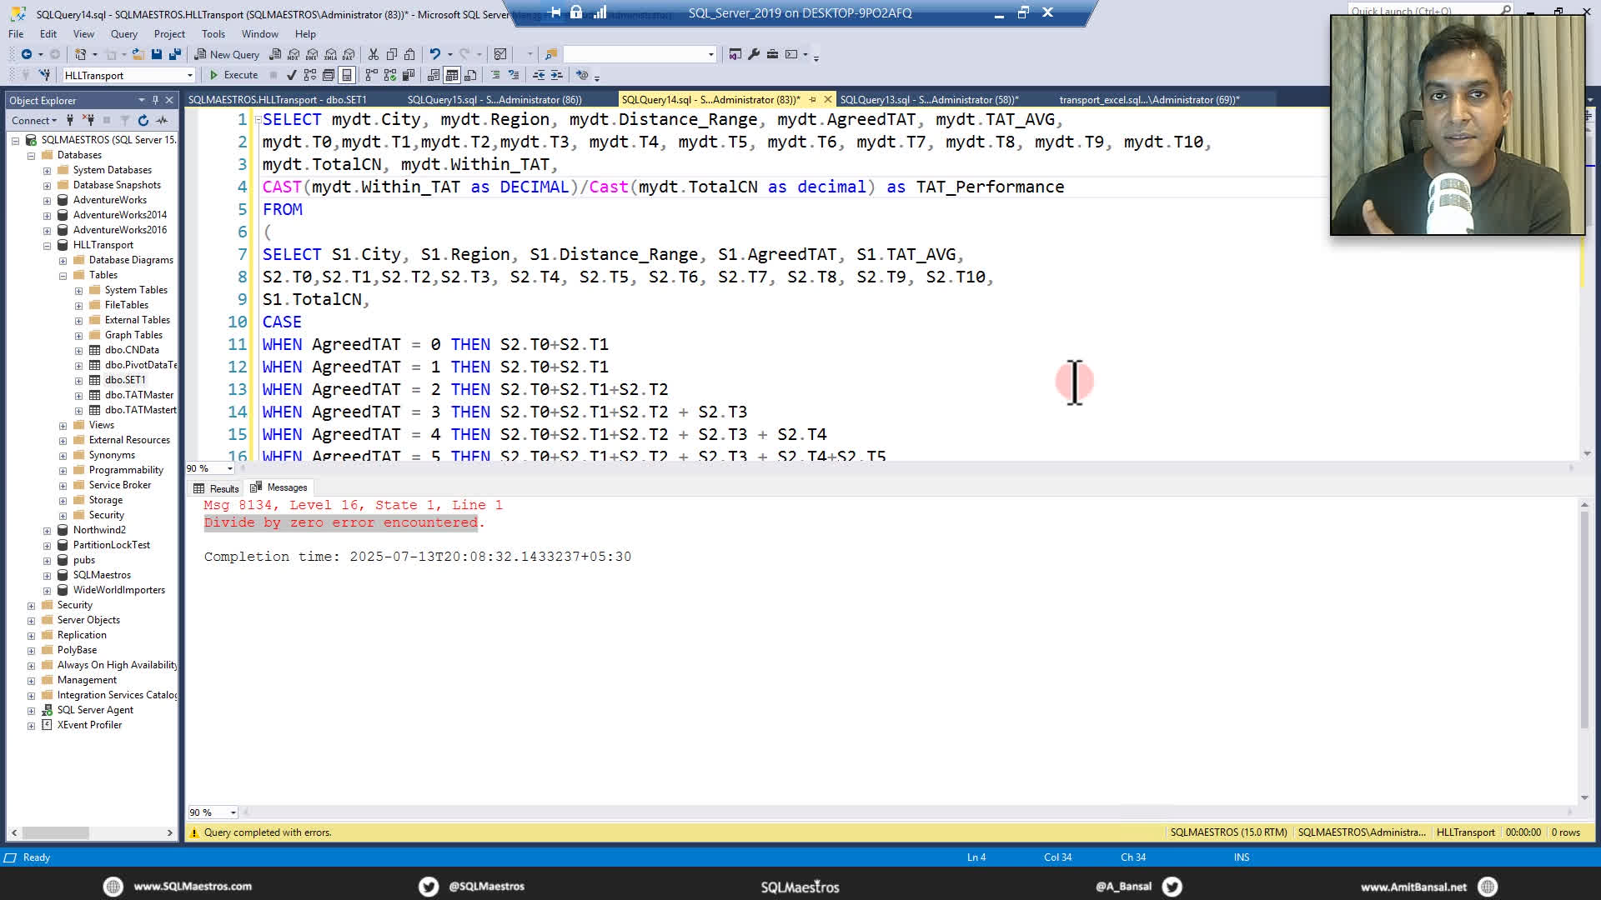Click the Copy icon in toolbar

(392, 54)
